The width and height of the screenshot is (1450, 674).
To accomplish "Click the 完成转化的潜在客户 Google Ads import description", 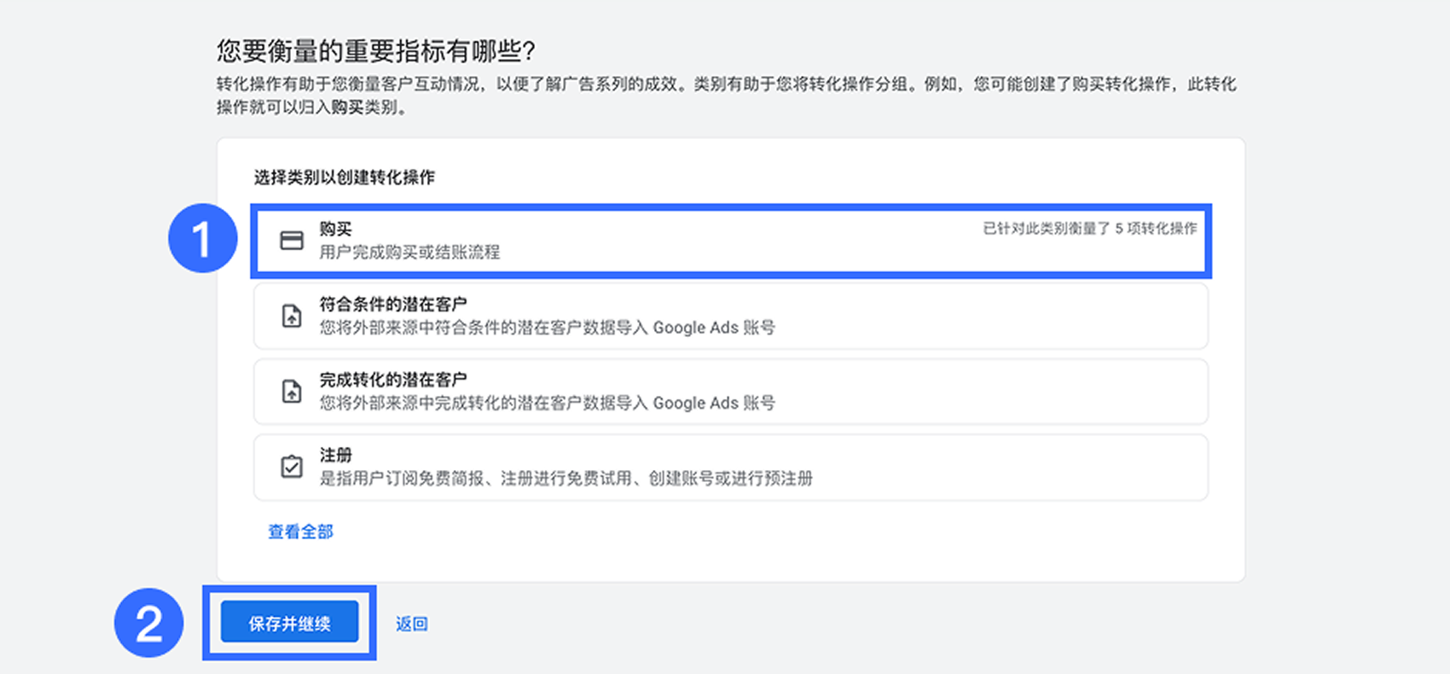I will click(x=547, y=403).
